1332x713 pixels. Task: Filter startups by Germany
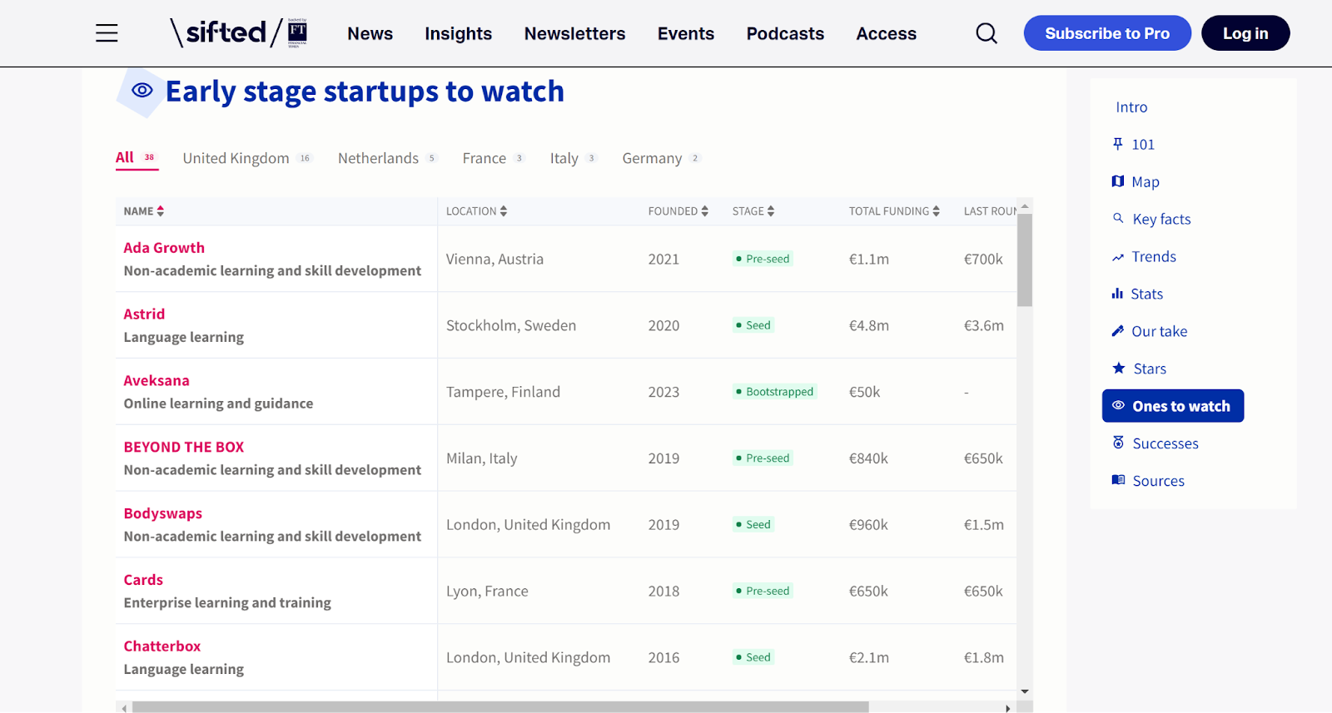coord(662,158)
